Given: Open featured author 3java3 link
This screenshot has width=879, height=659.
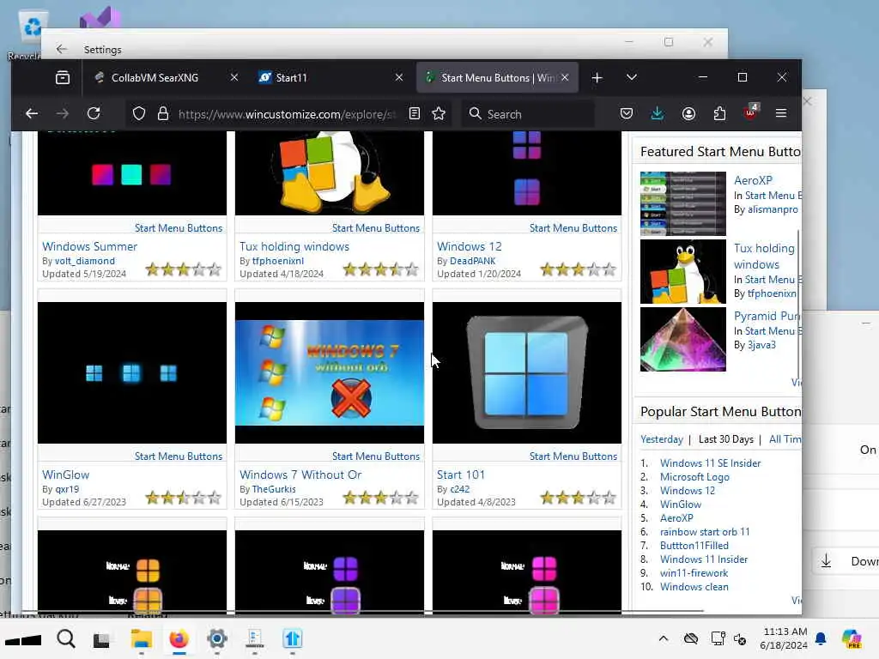Looking at the screenshot, I should click(x=762, y=345).
